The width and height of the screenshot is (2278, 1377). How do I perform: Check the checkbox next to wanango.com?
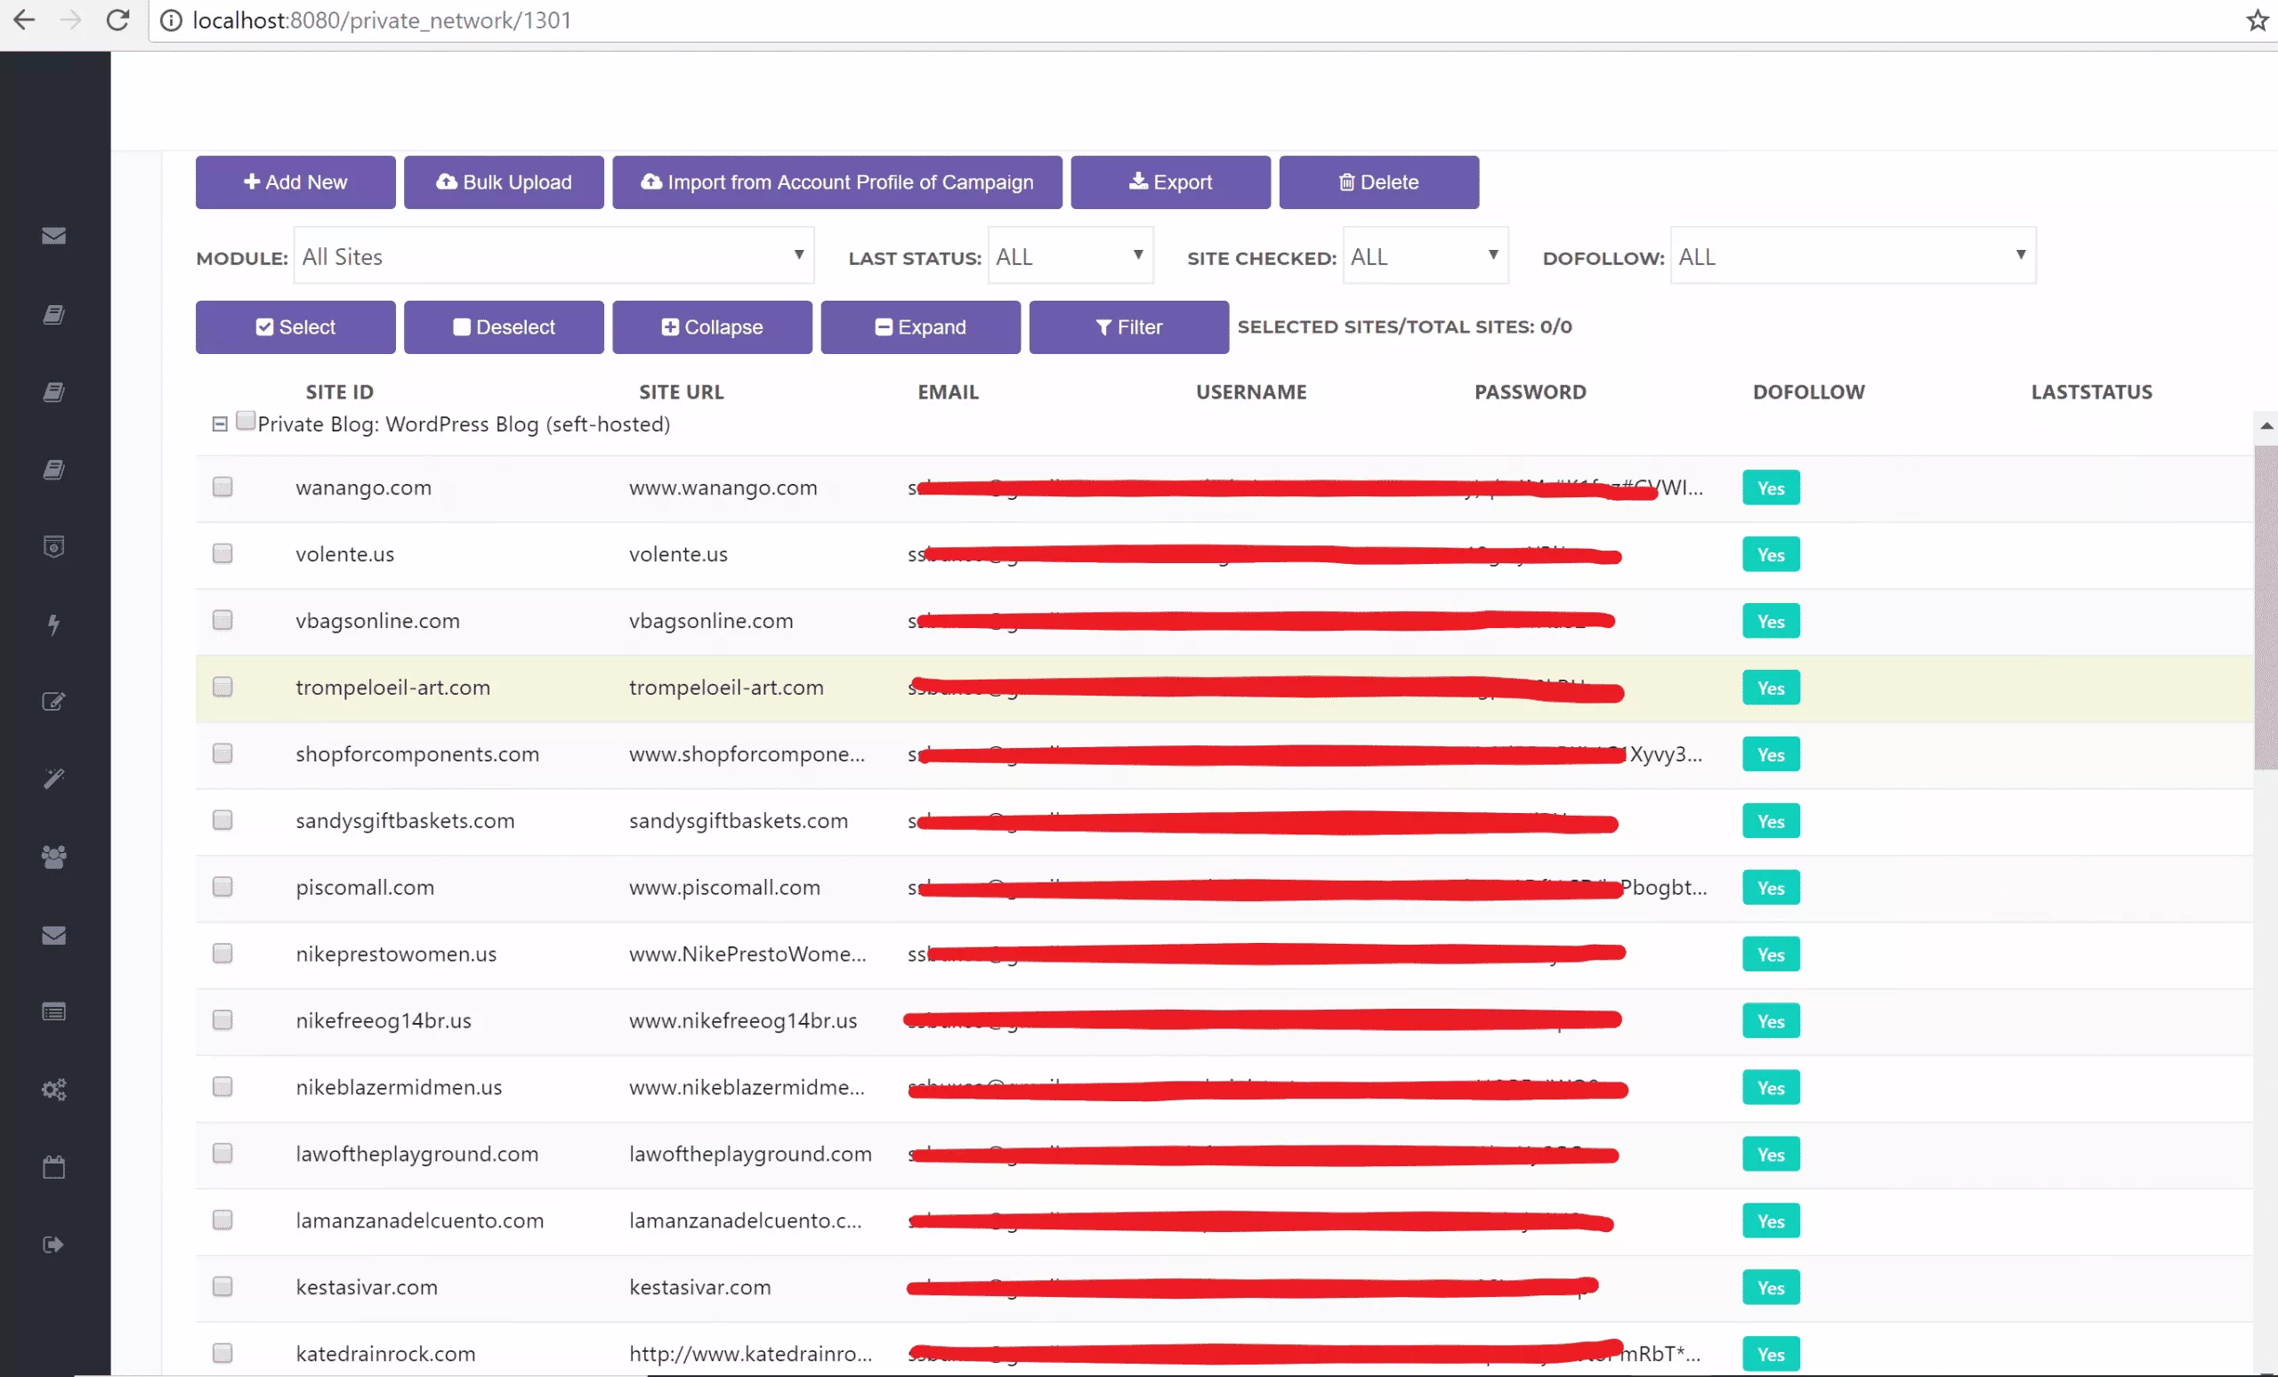(x=222, y=487)
